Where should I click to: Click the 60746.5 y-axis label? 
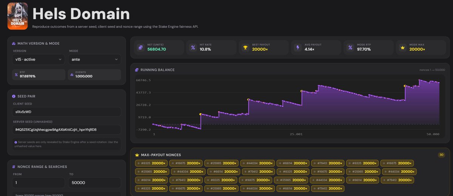[x=144, y=80]
